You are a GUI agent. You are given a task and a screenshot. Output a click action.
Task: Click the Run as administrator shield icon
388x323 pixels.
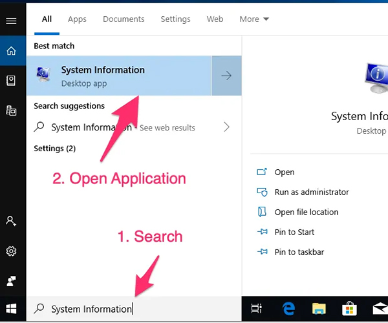262,192
